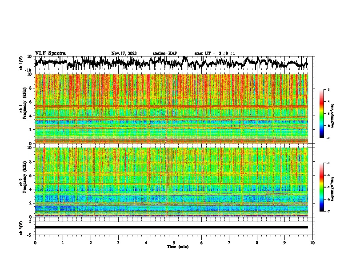Click the ch.1 color scale bar
The width and height of the screenshot is (352, 272).
(x=321, y=114)
